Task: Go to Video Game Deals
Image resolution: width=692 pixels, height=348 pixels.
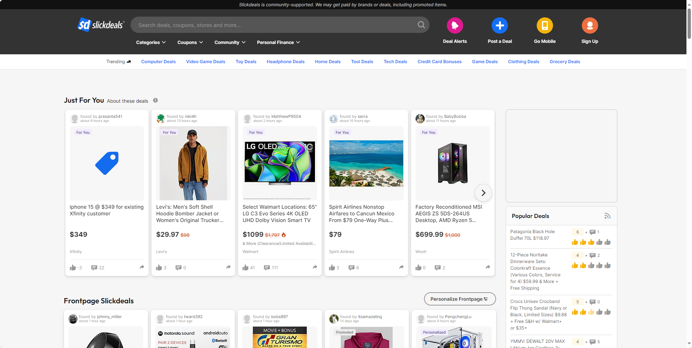Action: pos(206,62)
